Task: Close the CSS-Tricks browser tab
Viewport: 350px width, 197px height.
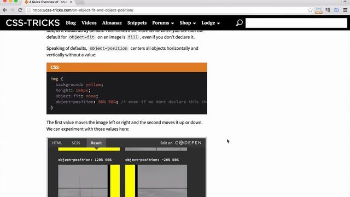Action: (x=71, y=2)
